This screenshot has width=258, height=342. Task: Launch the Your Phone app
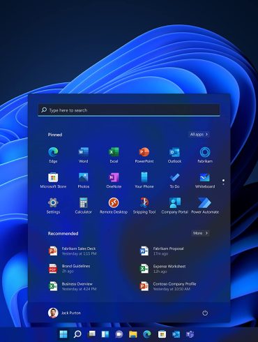[144, 180]
